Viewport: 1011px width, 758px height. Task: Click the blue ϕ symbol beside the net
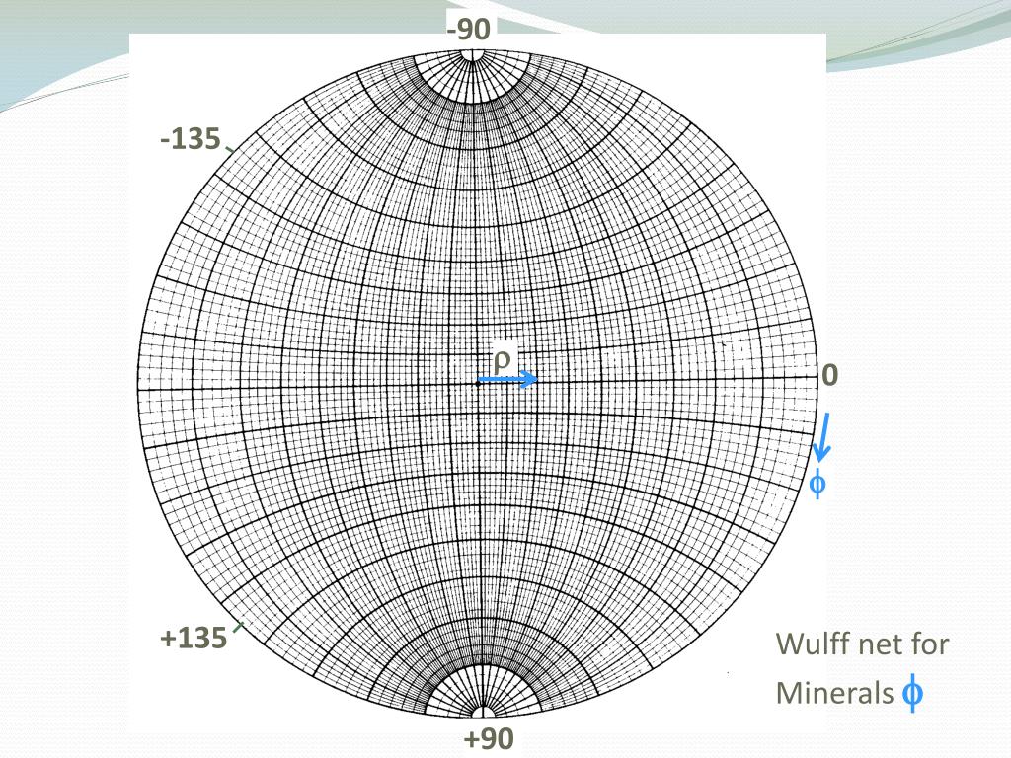817,483
